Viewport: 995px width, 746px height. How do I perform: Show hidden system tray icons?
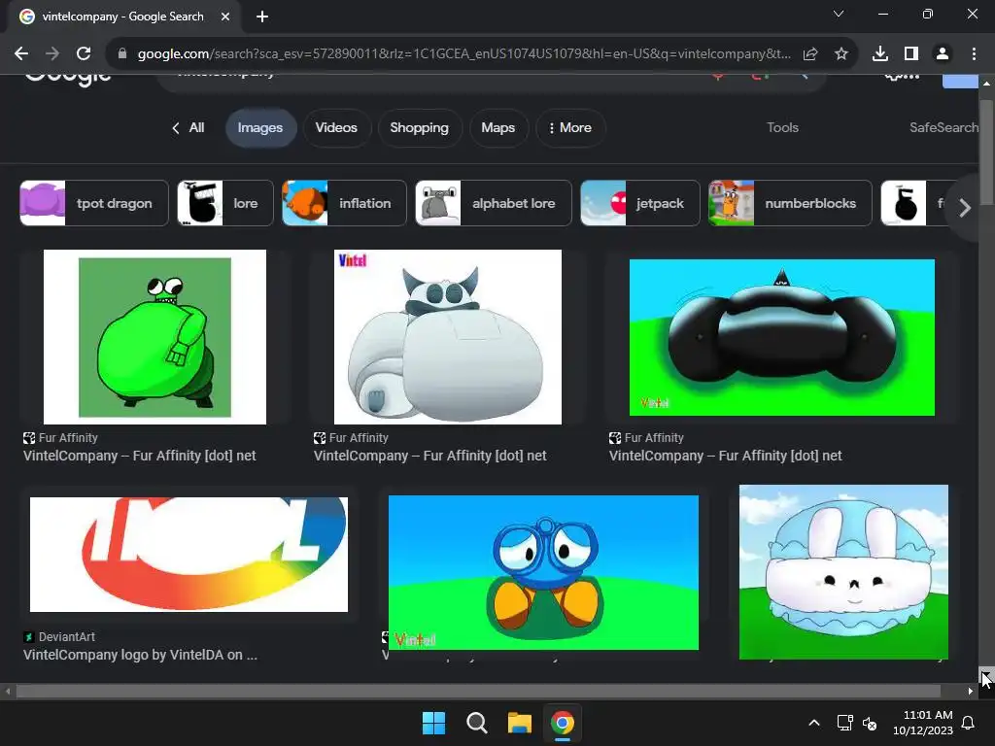point(814,723)
